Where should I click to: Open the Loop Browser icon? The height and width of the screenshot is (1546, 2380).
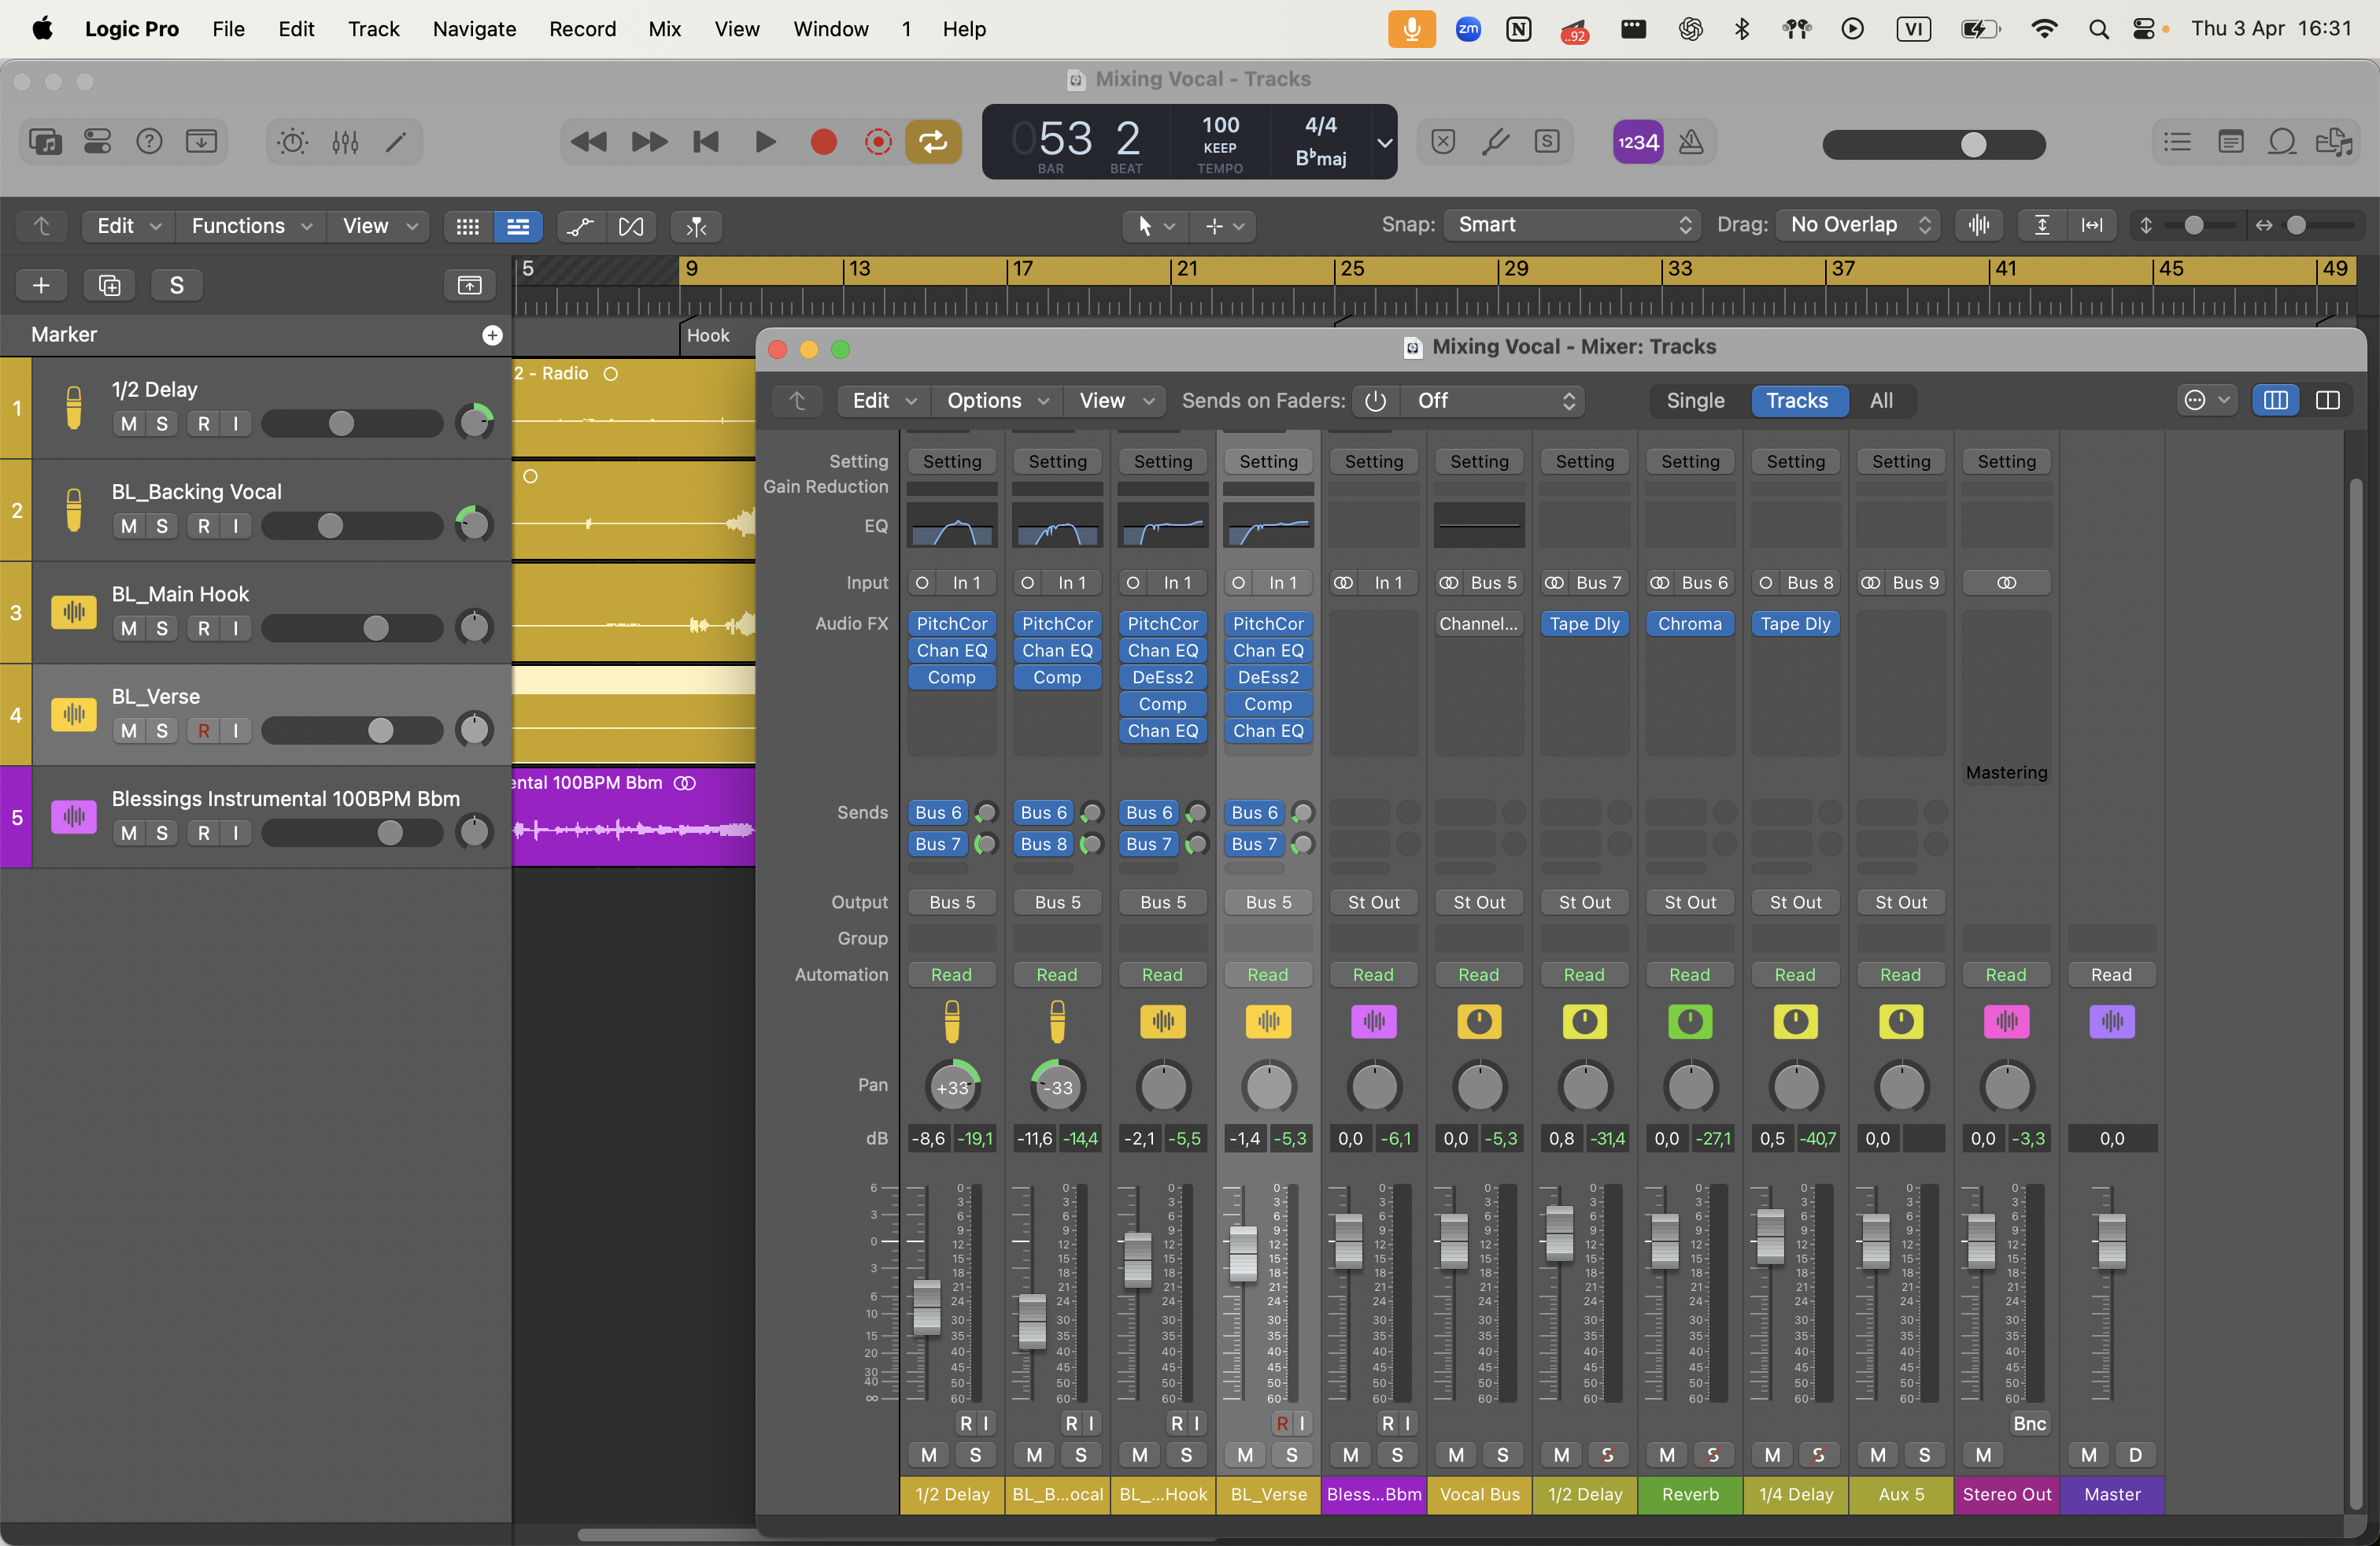2282,142
